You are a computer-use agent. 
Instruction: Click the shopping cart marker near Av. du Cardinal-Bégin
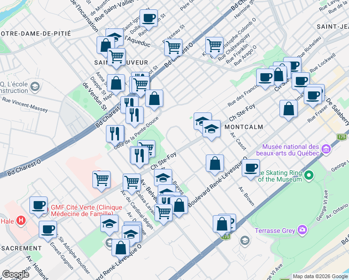[132, 184]
